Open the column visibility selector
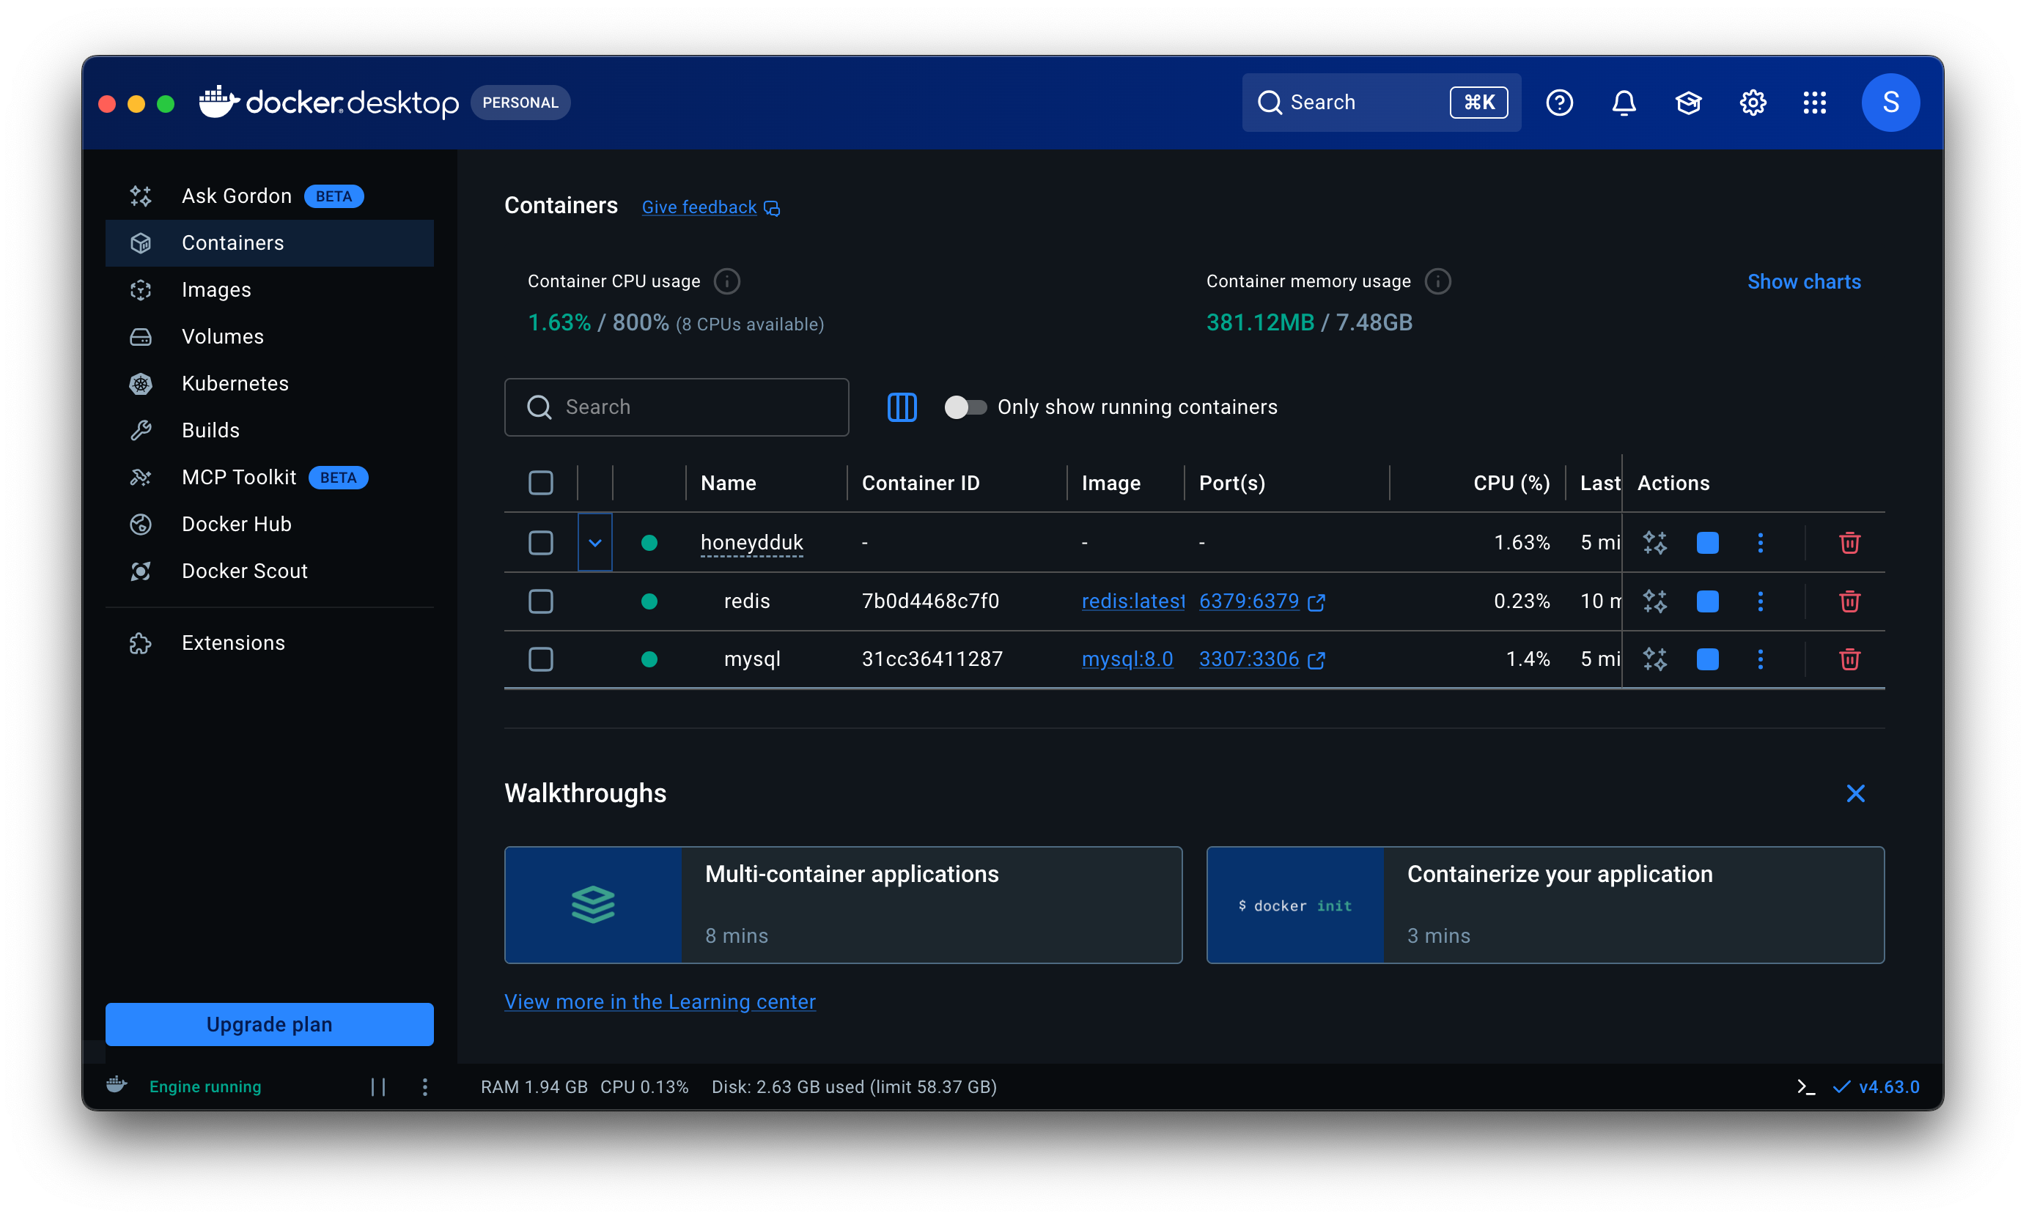 (x=902, y=407)
